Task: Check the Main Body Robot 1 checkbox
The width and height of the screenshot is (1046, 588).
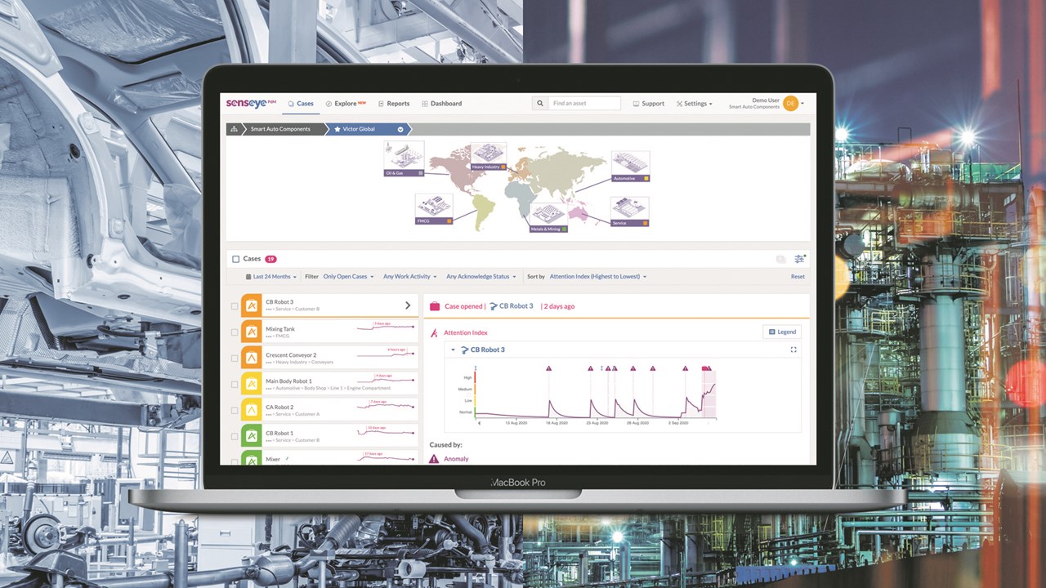Action: tap(235, 384)
